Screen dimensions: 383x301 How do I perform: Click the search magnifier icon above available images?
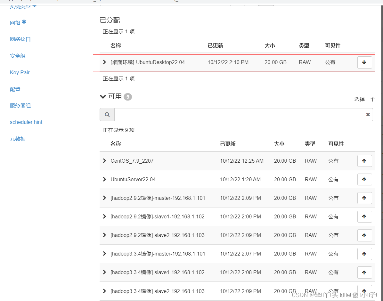(107, 114)
